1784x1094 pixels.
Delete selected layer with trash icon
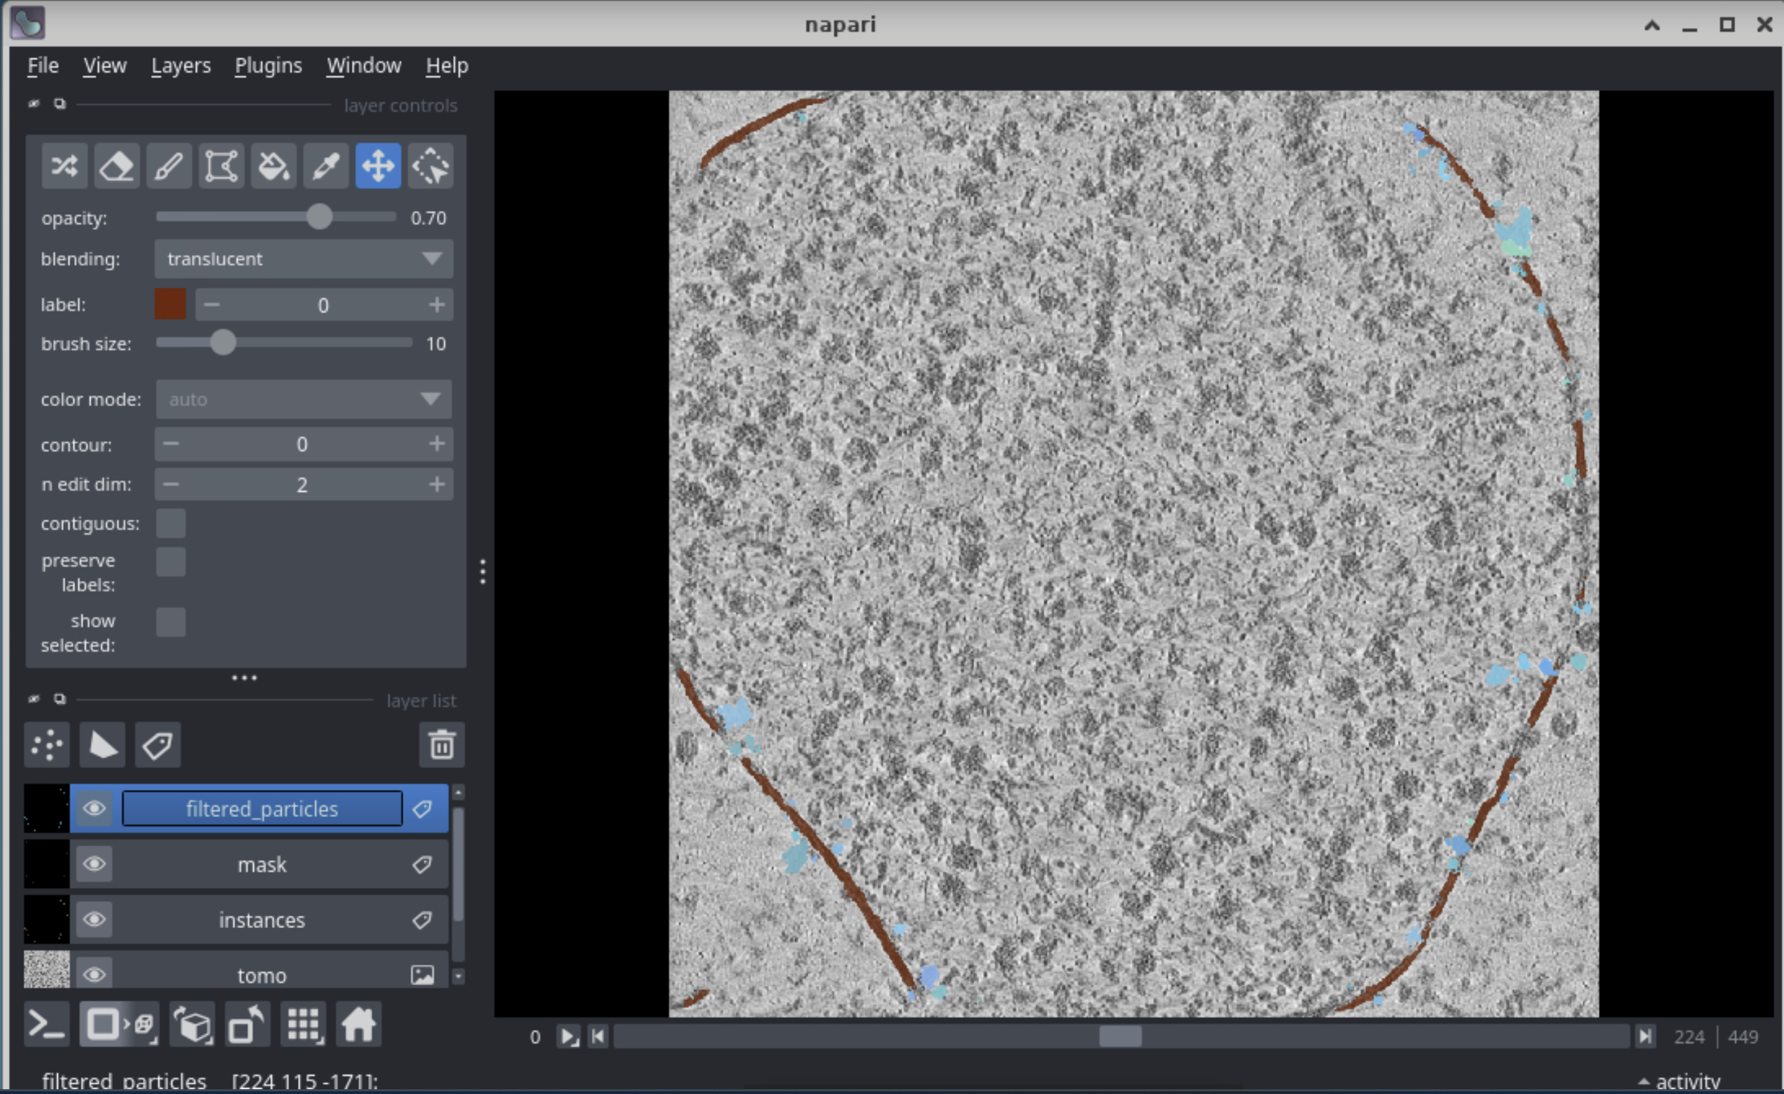click(441, 744)
